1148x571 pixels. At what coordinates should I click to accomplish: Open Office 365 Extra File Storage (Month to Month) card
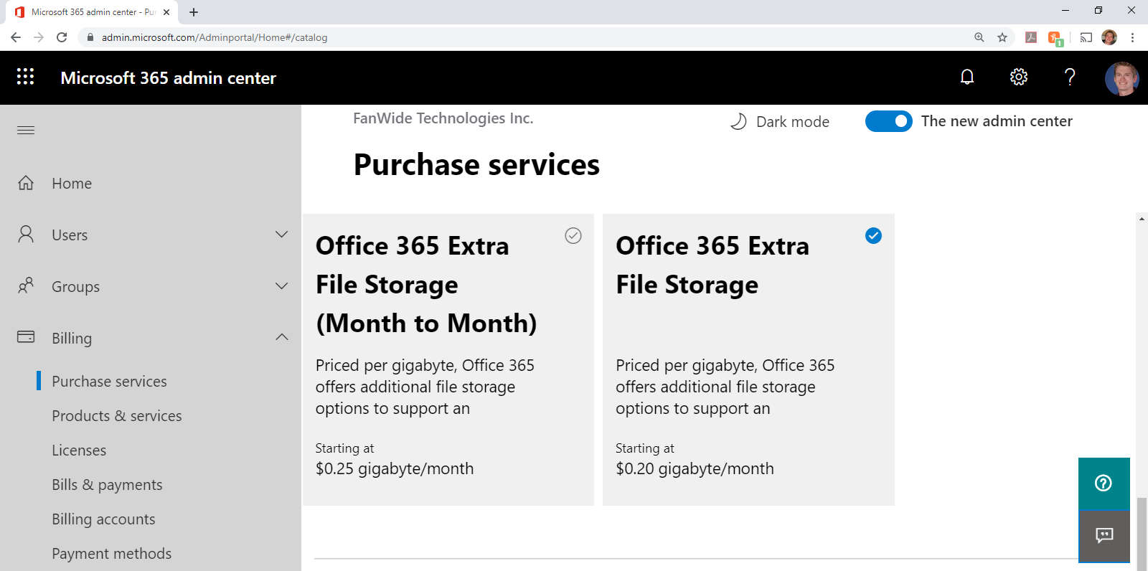point(448,359)
